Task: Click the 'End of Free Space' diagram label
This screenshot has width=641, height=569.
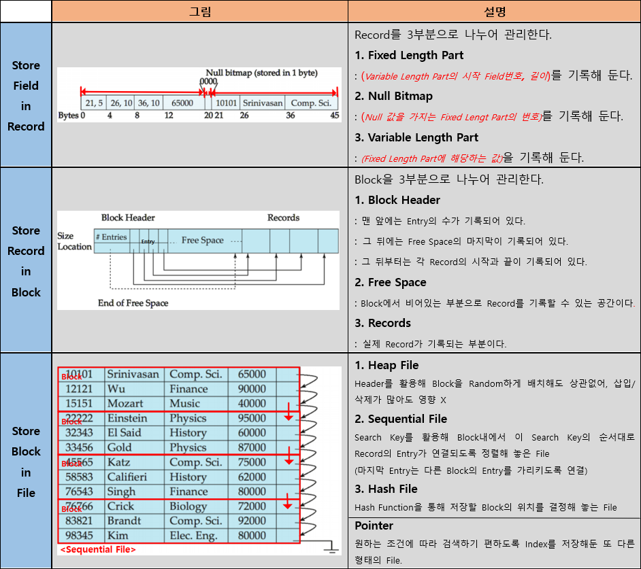Action: click(133, 303)
